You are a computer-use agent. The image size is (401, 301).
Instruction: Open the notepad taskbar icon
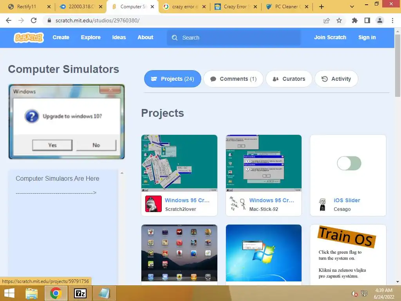[x=104, y=293]
